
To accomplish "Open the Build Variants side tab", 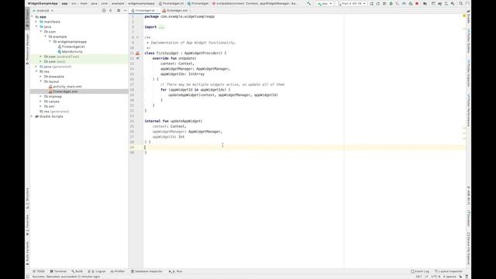I will [27, 254].
